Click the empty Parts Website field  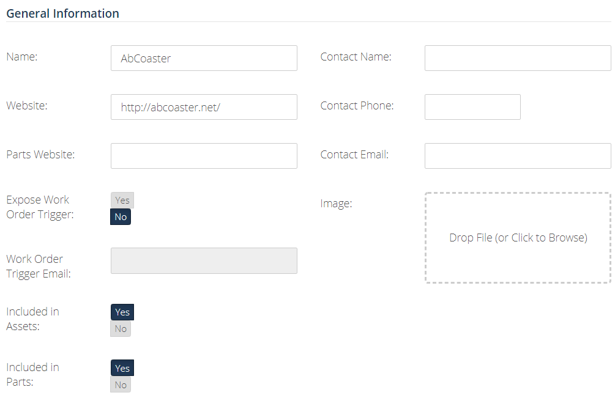point(204,156)
